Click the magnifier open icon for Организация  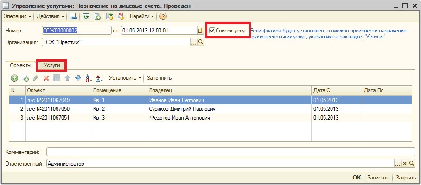(x=201, y=42)
